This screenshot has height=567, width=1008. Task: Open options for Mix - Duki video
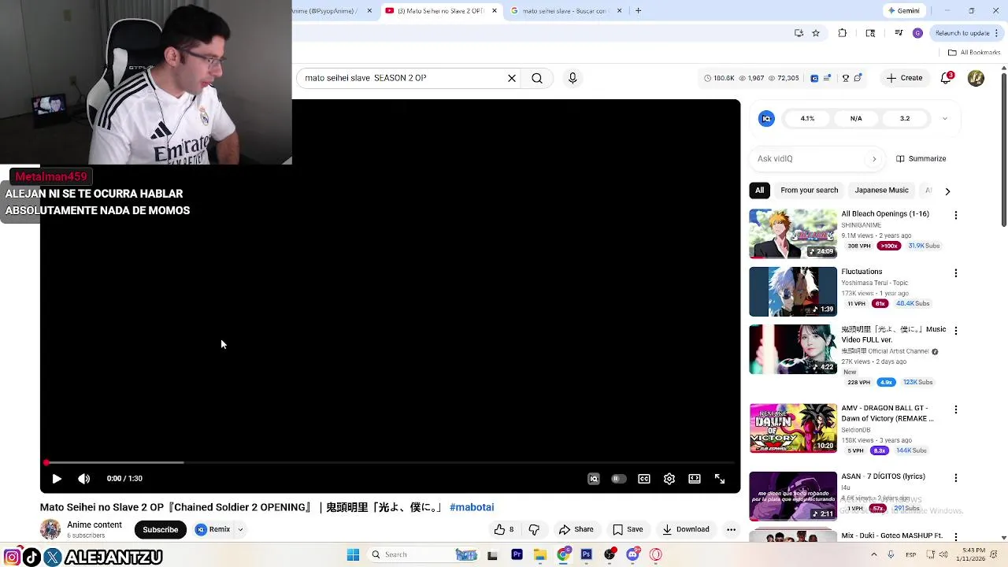[956, 537]
